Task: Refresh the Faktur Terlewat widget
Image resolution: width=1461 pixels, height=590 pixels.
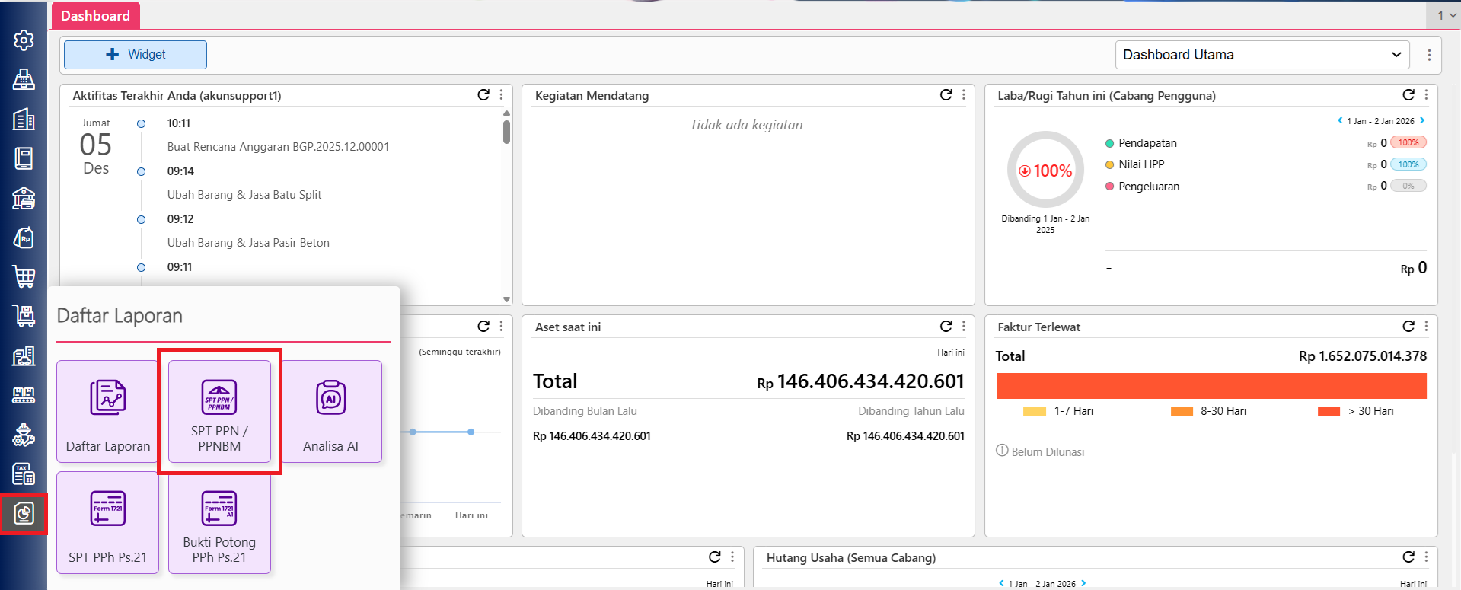Action: pyautogui.click(x=1408, y=327)
